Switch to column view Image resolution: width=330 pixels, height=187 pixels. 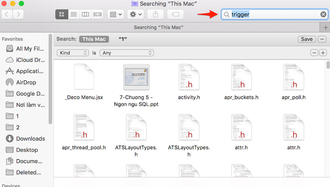pos(85,14)
